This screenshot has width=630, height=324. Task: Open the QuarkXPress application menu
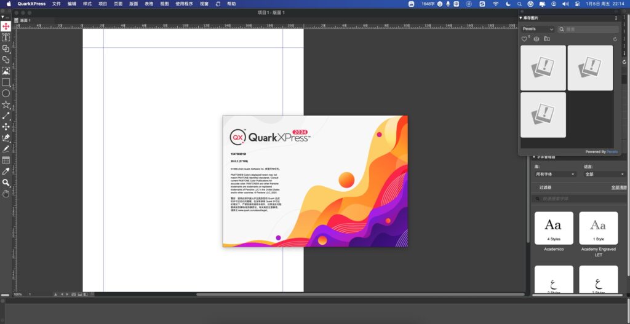pos(31,4)
